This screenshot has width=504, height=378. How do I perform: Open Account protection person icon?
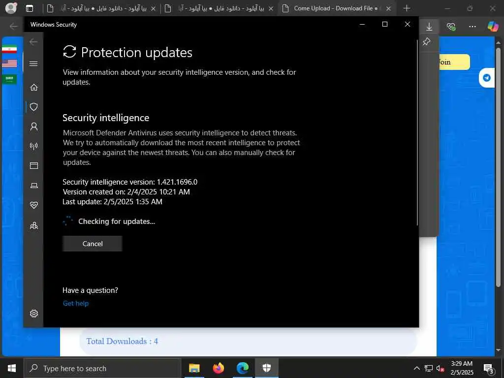click(34, 126)
